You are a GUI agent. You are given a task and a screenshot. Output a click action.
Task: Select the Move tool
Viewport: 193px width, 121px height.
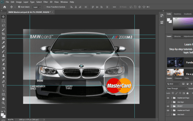click(x=3, y=17)
